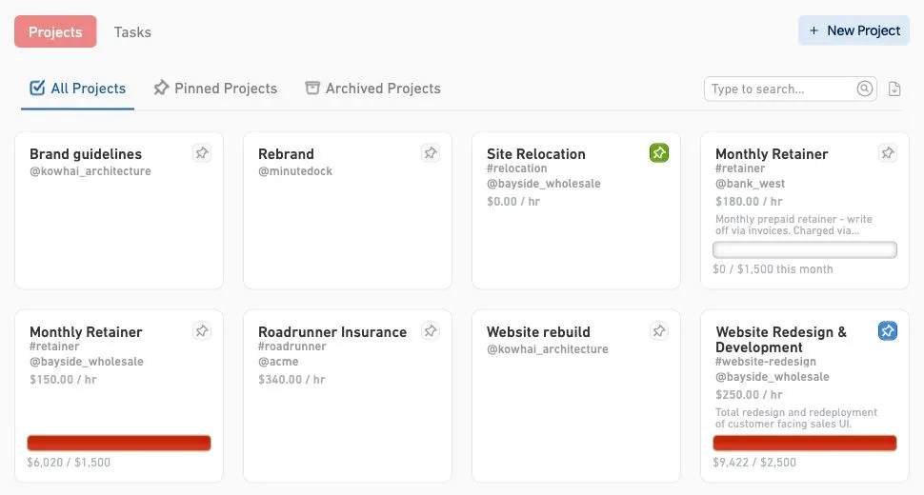The width and height of the screenshot is (924, 495).
Task: Click the Total redesign and redeployment description
Action: click(796, 418)
